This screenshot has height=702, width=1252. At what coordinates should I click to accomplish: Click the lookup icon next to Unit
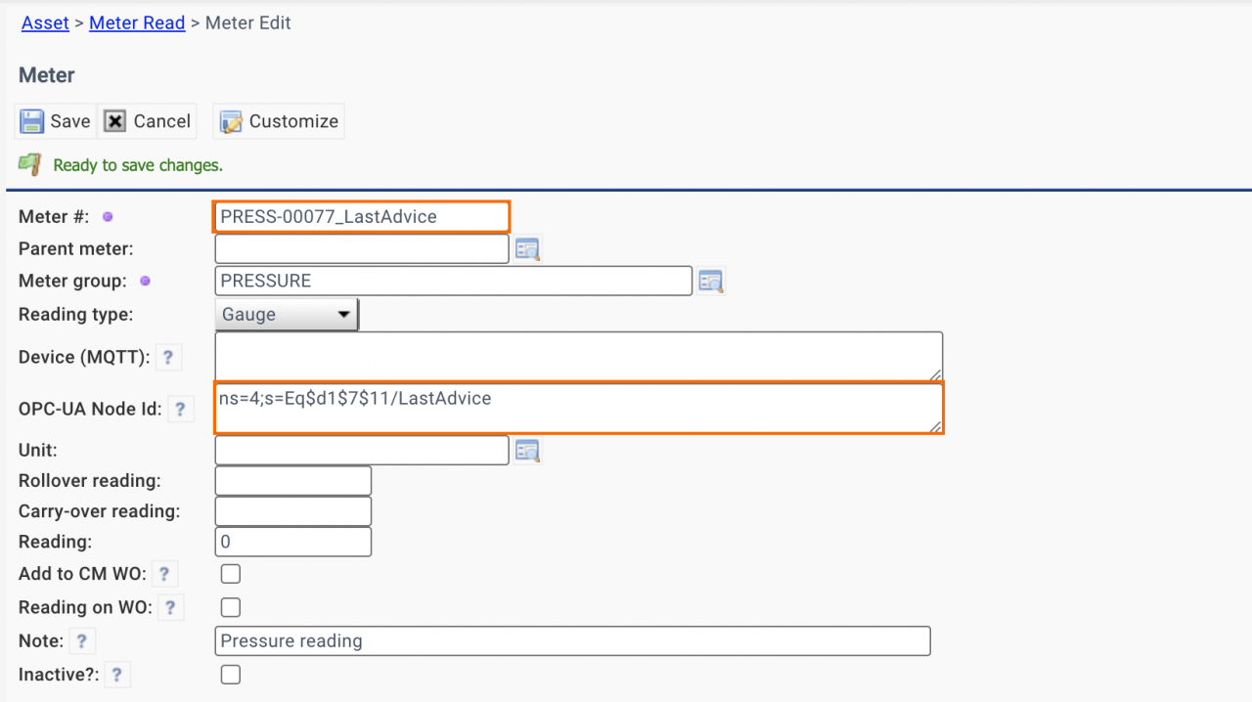[528, 451]
